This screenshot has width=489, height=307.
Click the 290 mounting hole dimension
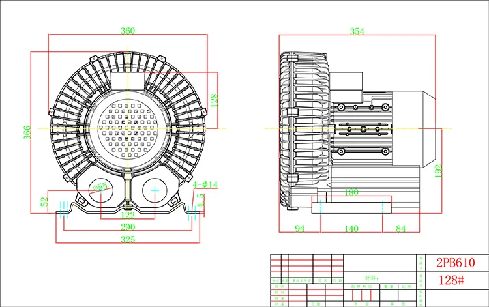pyautogui.click(x=128, y=227)
